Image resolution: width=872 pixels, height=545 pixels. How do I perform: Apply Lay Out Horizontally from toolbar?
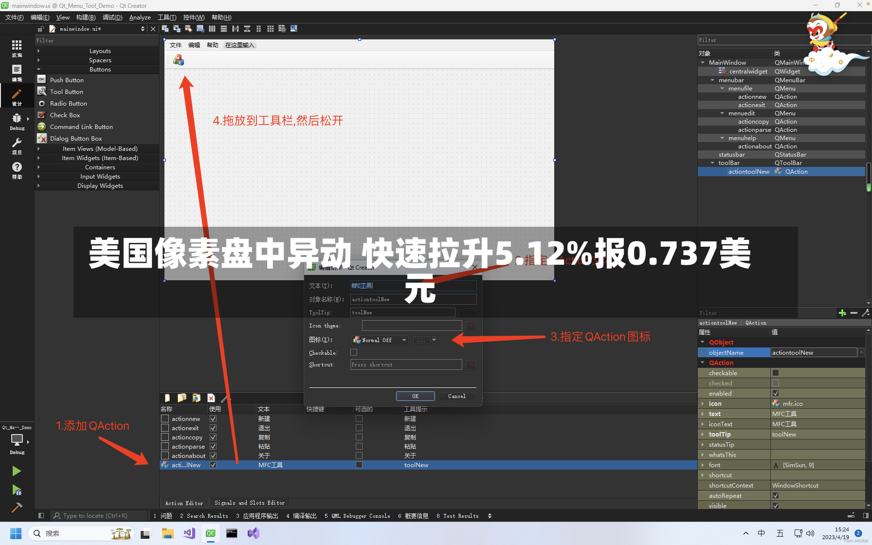point(212,29)
